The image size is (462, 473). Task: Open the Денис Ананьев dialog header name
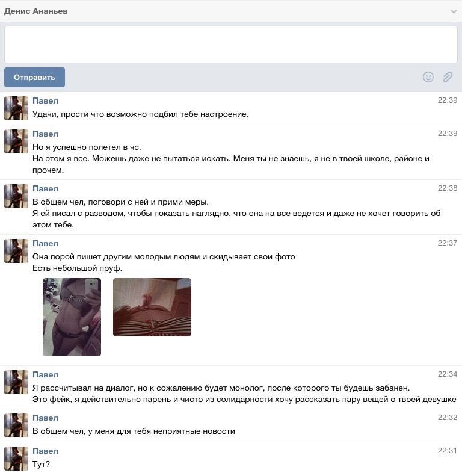point(36,11)
